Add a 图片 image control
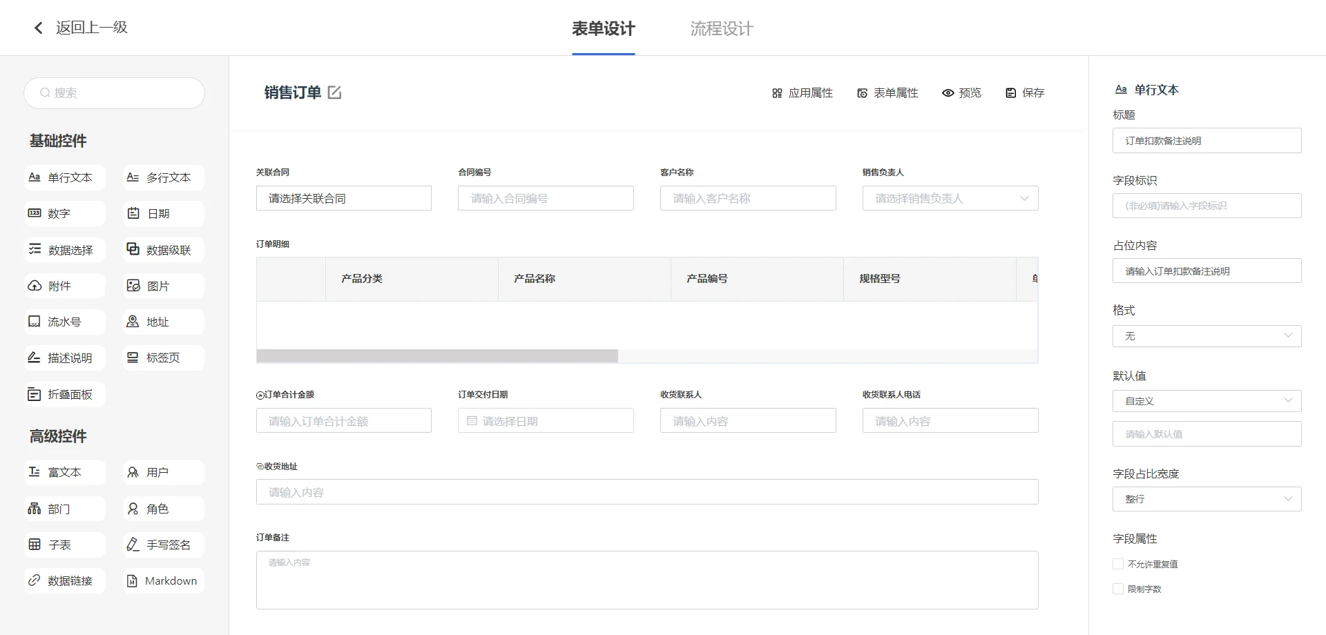This screenshot has height=635, width=1326. [x=164, y=286]
